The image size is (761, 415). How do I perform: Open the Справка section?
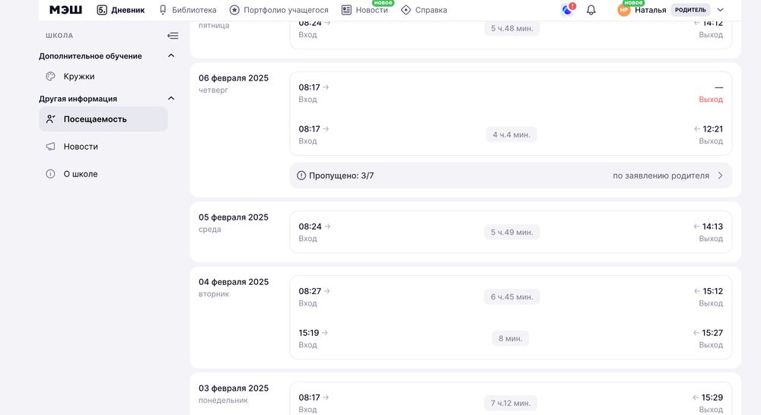pos(424,10)
